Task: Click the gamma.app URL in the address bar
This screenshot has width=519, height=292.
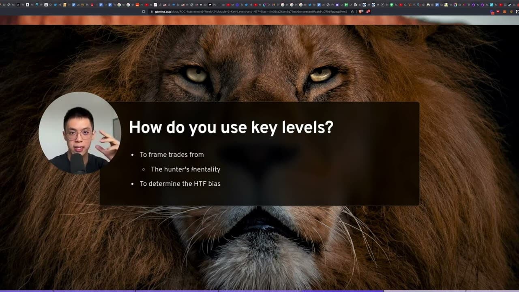Action: 251,11
